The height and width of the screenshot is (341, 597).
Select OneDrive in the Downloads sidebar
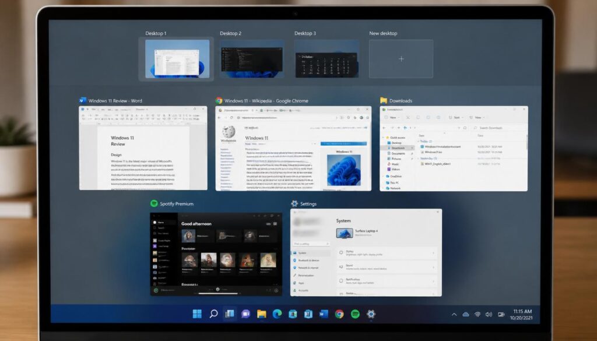pos(394,177)
